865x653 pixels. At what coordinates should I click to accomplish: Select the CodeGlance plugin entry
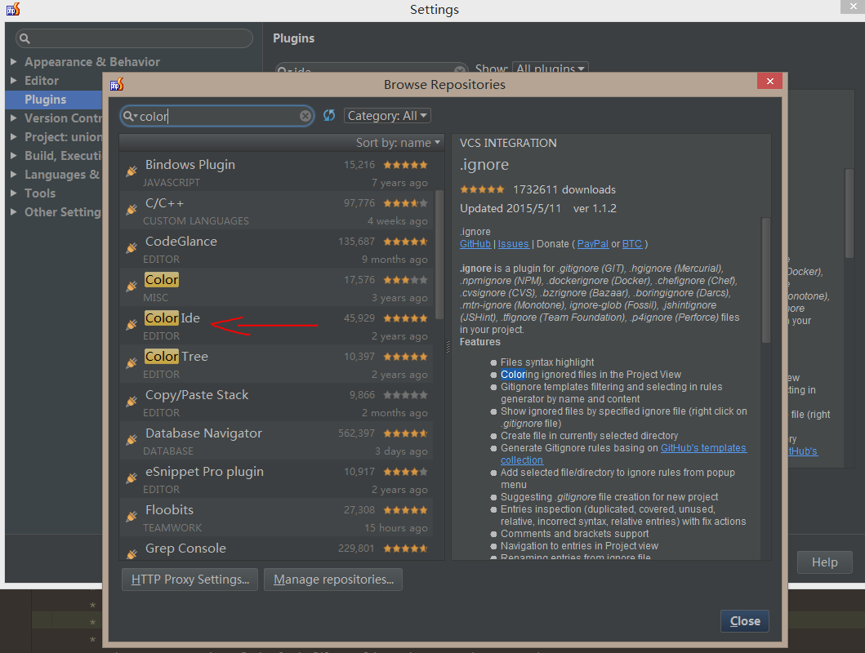pyautogui.click(x=277, y=249)
